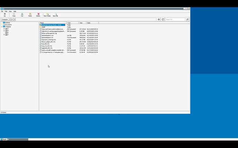
Task: Click the Paste toolbar icon
Action: pyautogui.click(x=30, y=14)
